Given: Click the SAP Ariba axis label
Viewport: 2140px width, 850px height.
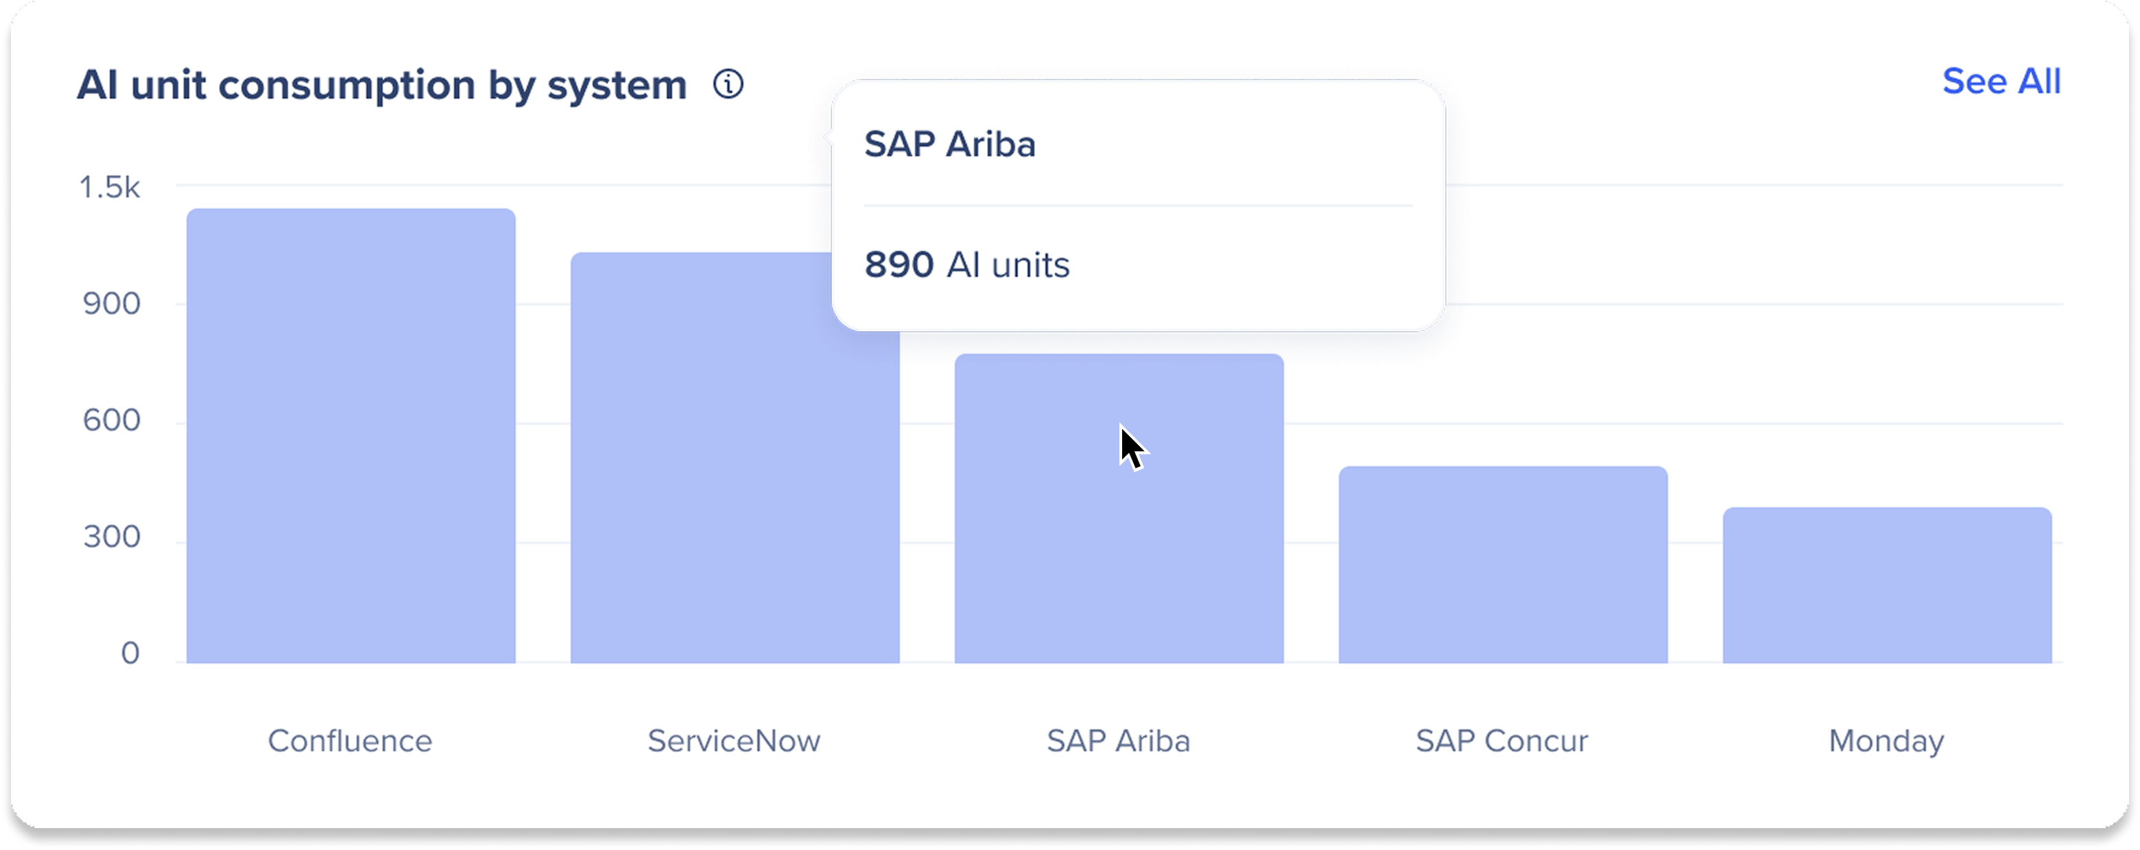Looking at the screenshot, I should coord(1118,740).
